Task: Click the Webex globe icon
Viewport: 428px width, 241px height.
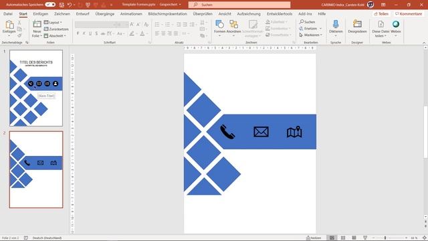Action: tap(396, 24)
